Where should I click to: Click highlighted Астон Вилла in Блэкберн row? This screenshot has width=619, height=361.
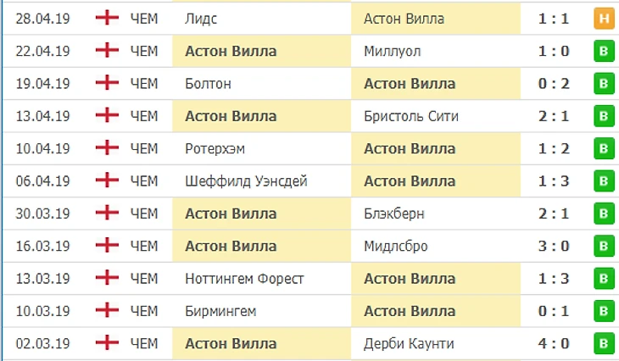click(x=230, y=214)
